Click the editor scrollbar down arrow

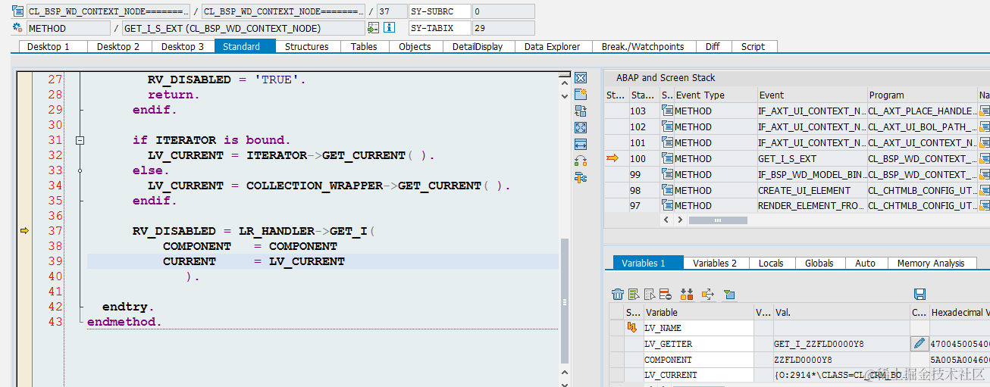coord(564,96)
